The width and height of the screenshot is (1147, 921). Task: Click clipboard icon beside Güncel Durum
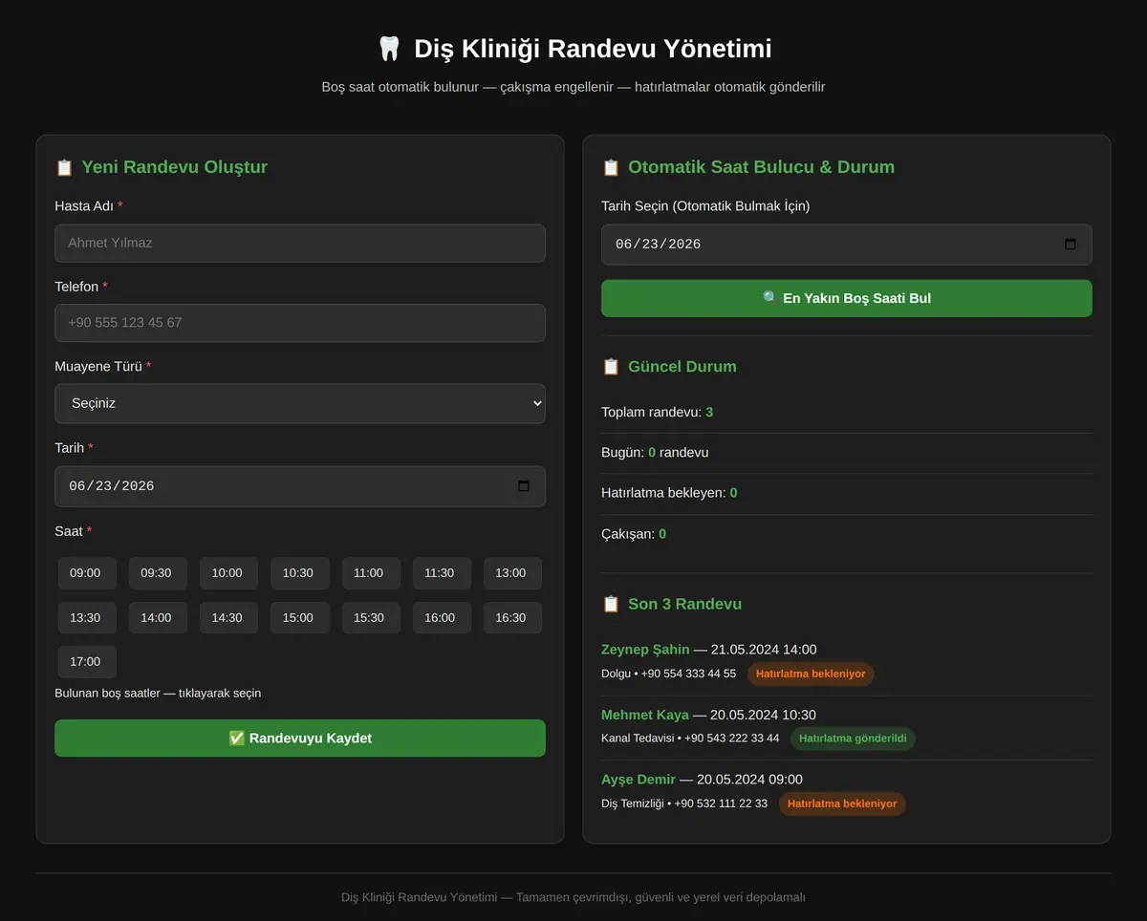pos(611,367)
